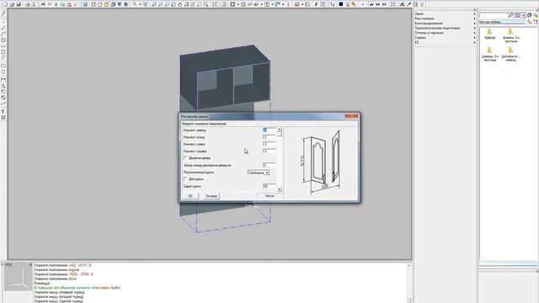Image resolution: width=539 pixels, height=303 pixels.
Task: Click the XY view toolbar button
Action: pyautogui.click(x=371, y=4)
